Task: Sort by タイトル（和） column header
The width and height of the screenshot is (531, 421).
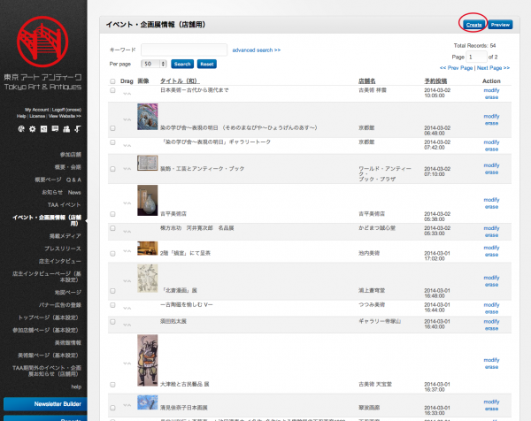Action: [x=185, y=80]
